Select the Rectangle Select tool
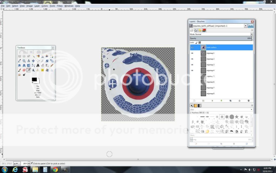 (x=20, y=56)
